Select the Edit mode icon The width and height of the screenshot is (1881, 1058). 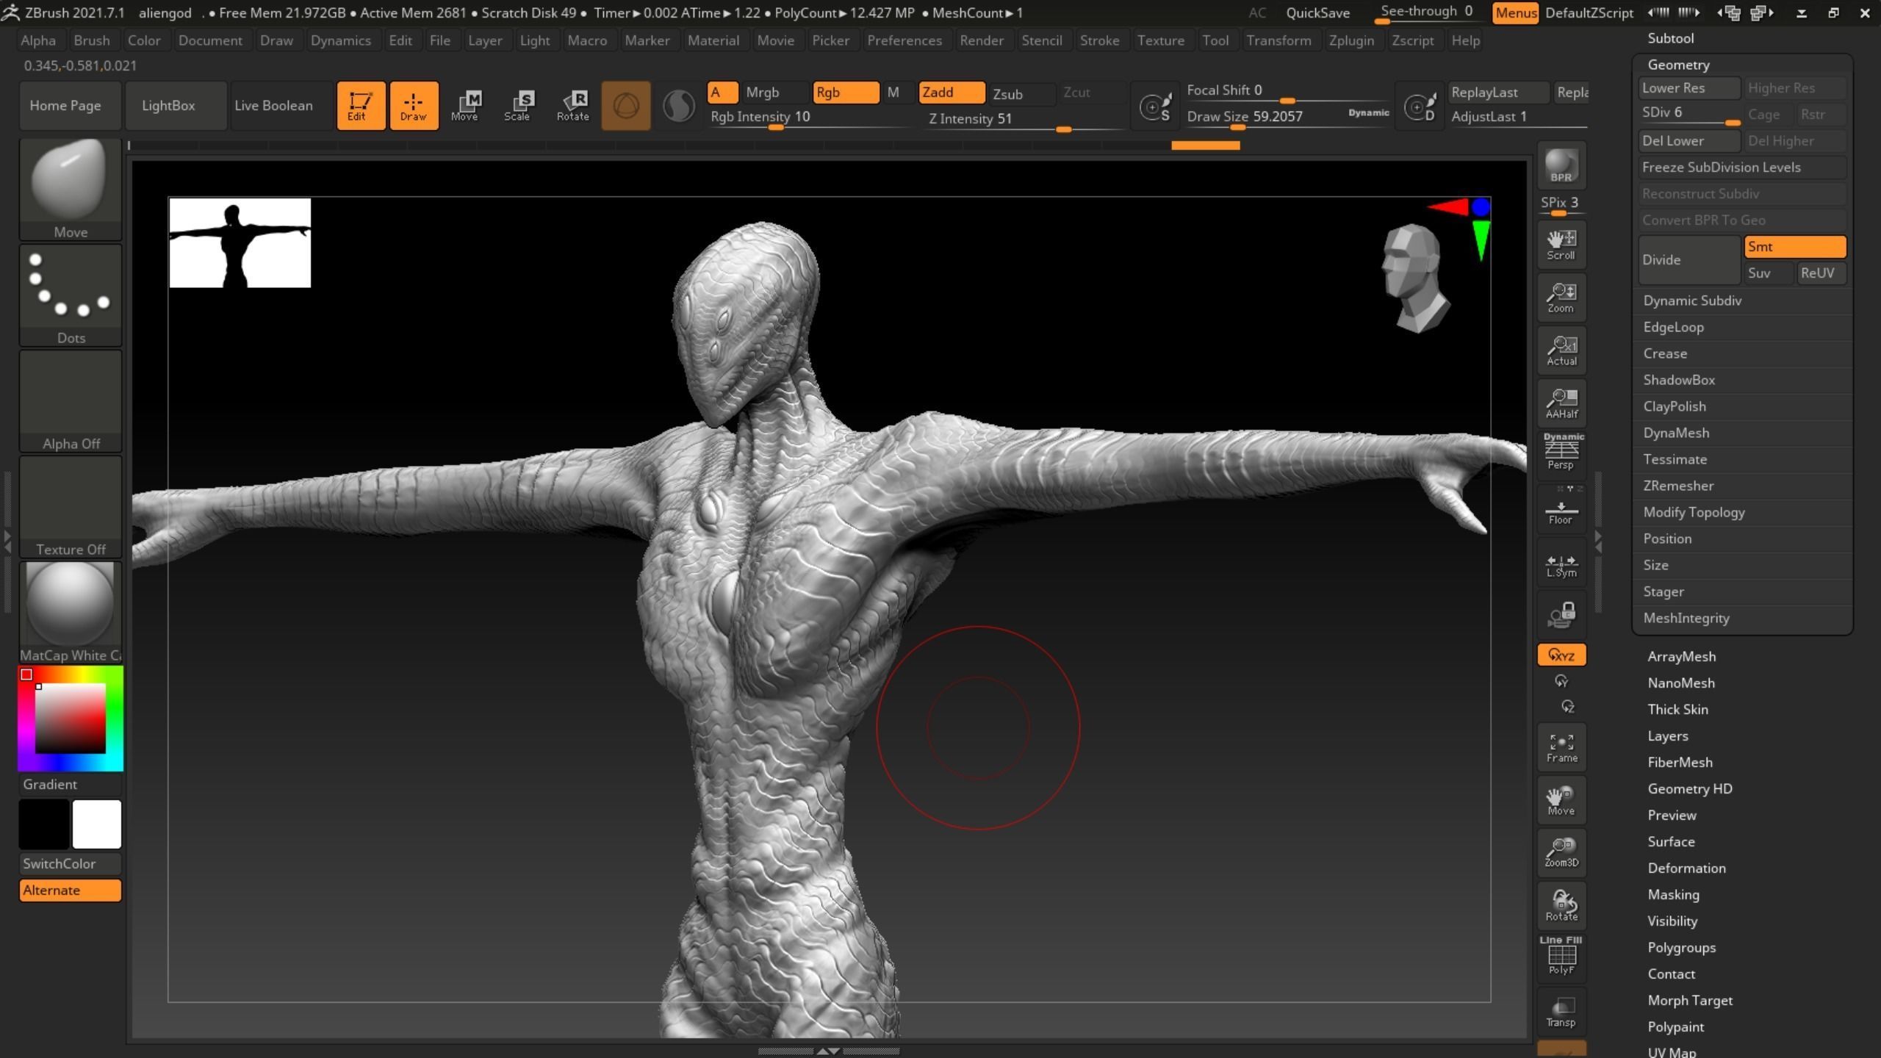tap(360, 106)
